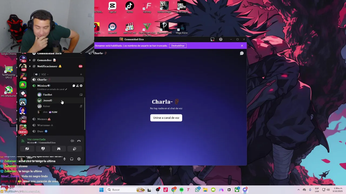
Task: Toggle camera in voice panel
Action: click(x=27, y=149)
